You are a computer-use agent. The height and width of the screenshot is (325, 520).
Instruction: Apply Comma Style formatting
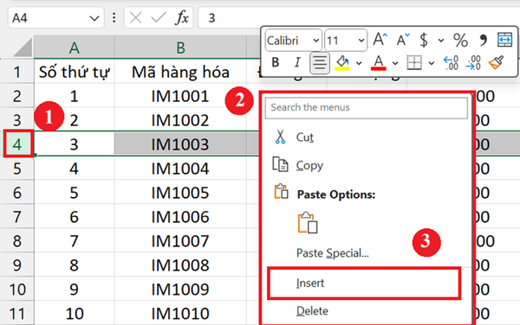(484, 40)
